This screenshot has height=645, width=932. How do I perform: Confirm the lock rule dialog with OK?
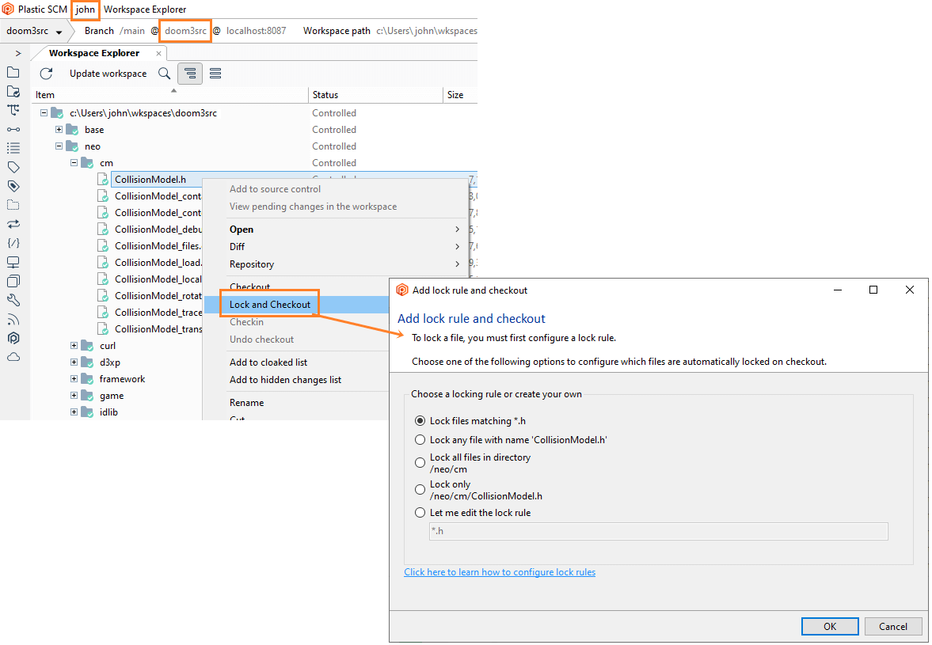[x=830, y=627]
